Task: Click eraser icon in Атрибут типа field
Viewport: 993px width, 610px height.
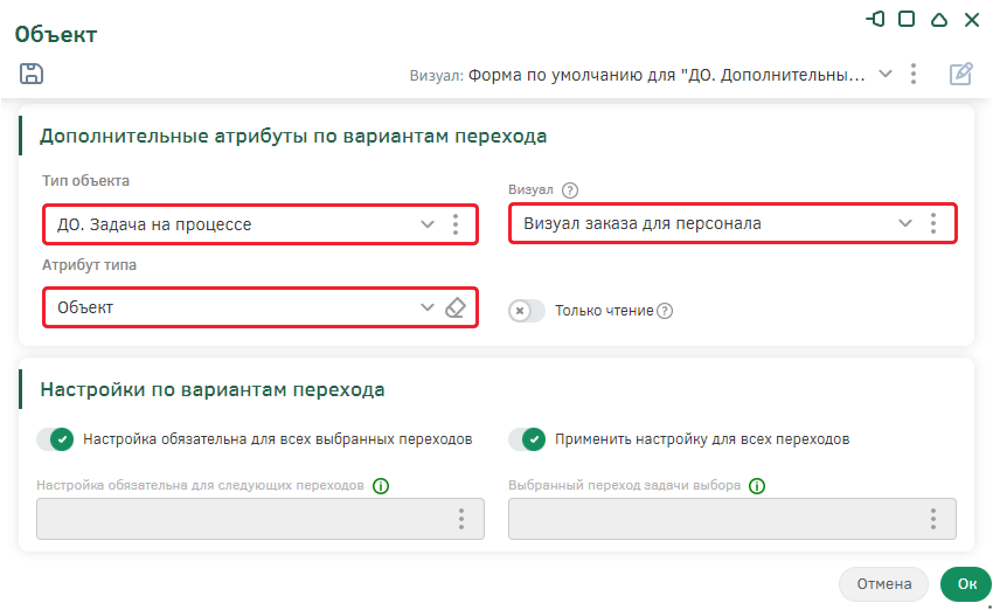Action: [x=456, y=307]
